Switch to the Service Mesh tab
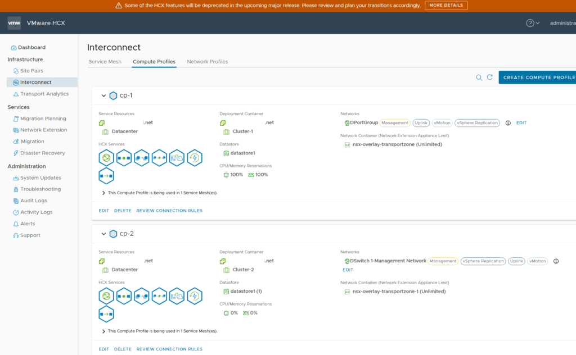 coord(105,62)
